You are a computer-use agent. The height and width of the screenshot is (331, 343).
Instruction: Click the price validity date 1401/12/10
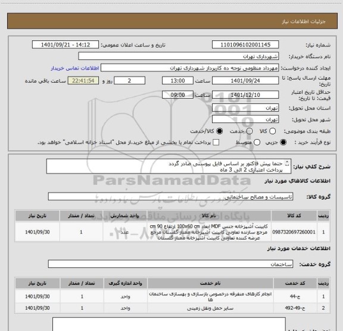(245, 95)
